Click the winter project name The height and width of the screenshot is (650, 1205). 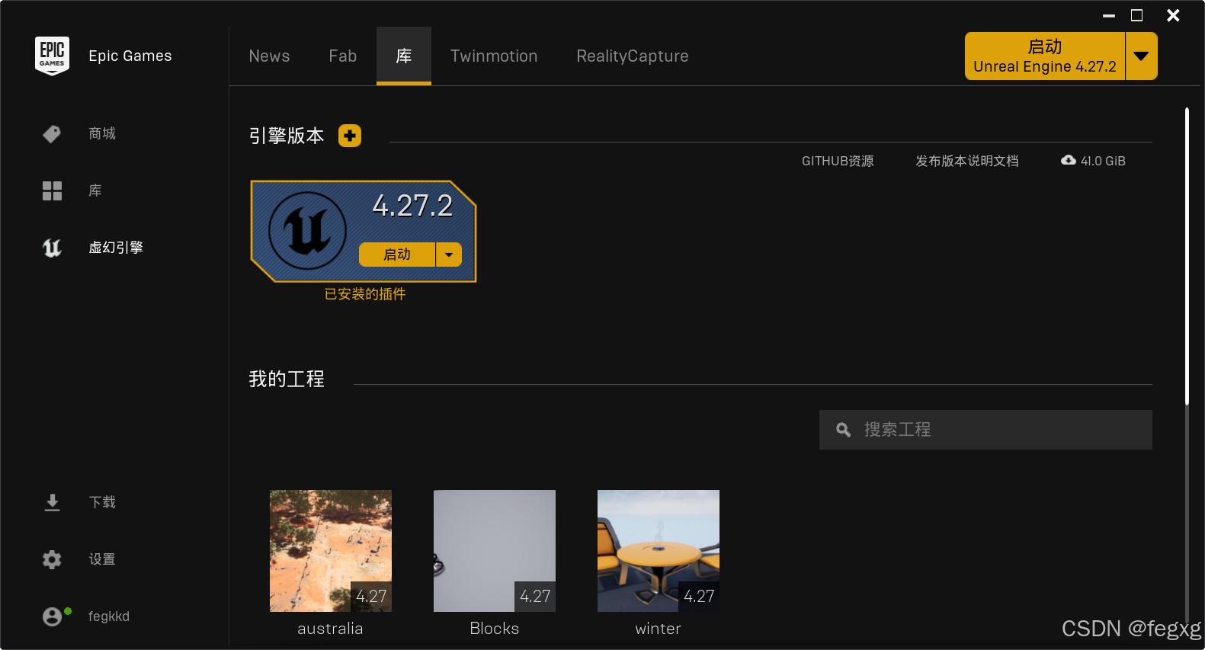[x=659, y=629]
